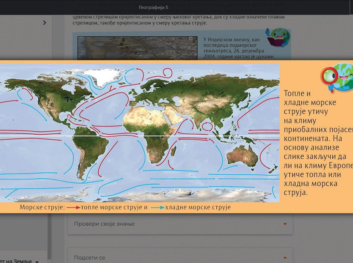Click the world ocean currents map image
353x263 pixels.
(x=140, y=133)
